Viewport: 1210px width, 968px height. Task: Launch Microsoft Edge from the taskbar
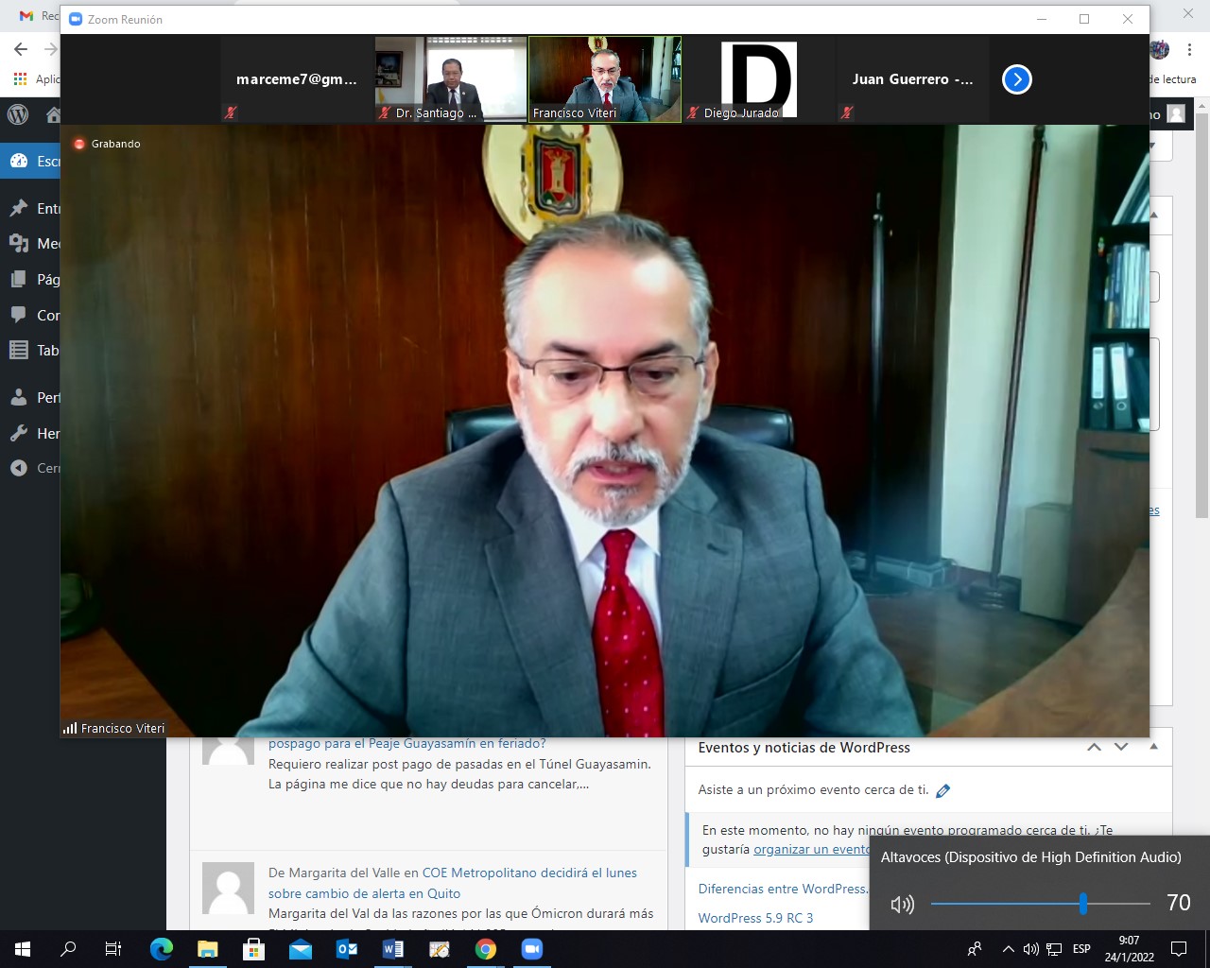(162, 949)
